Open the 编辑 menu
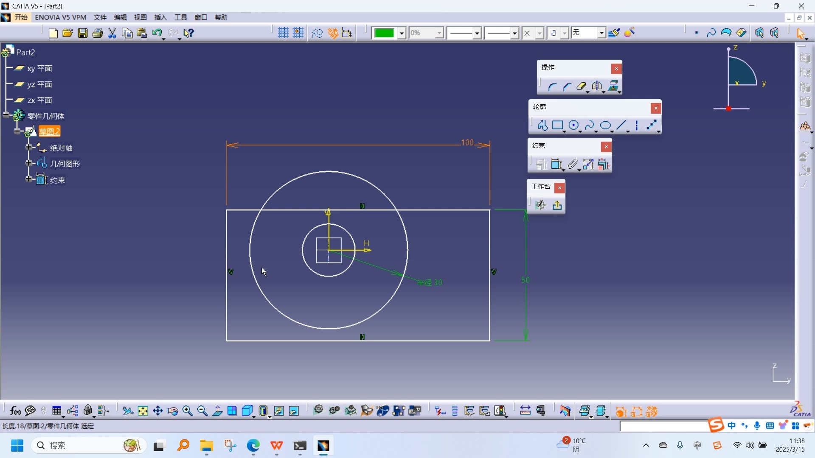The height and width of the screenshot is (458, 815). pyautogui.click(x=121, y=17)
